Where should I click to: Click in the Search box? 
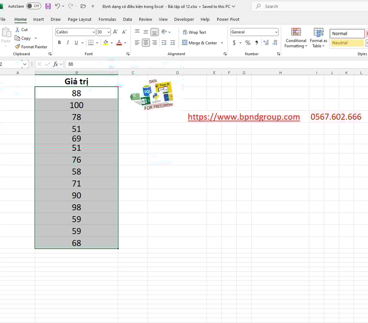pos(310,6)
